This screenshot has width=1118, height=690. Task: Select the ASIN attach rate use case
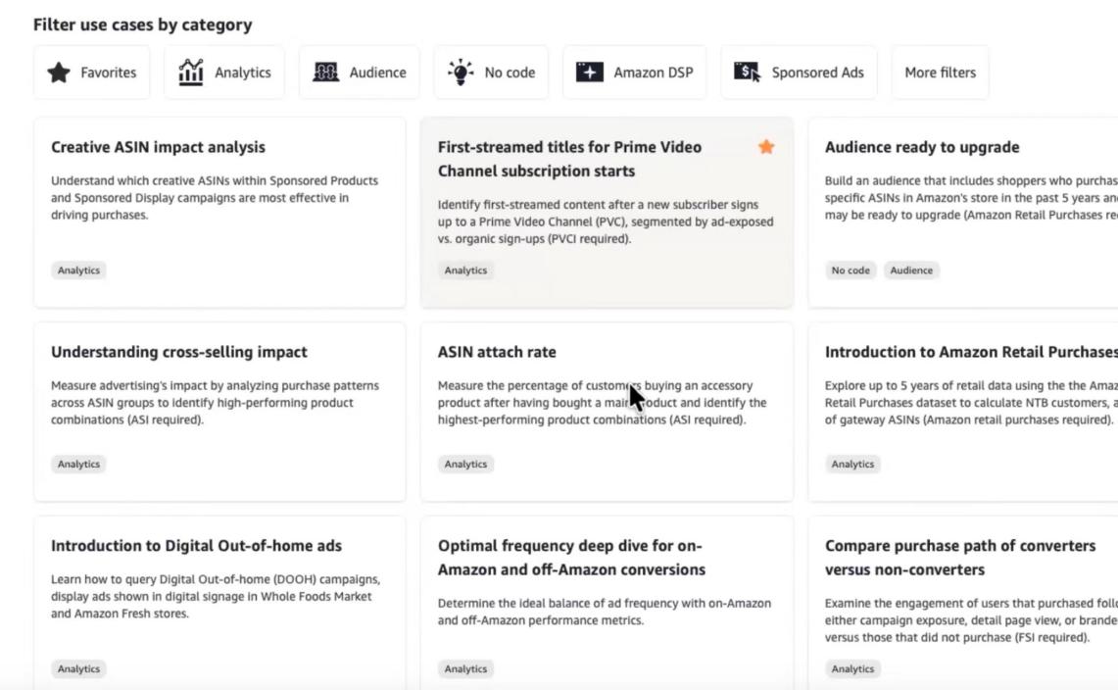point(497,352)
